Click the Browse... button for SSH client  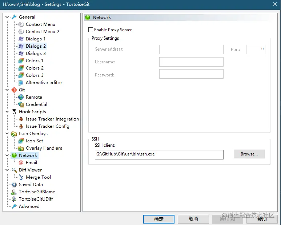coord(249,154)
